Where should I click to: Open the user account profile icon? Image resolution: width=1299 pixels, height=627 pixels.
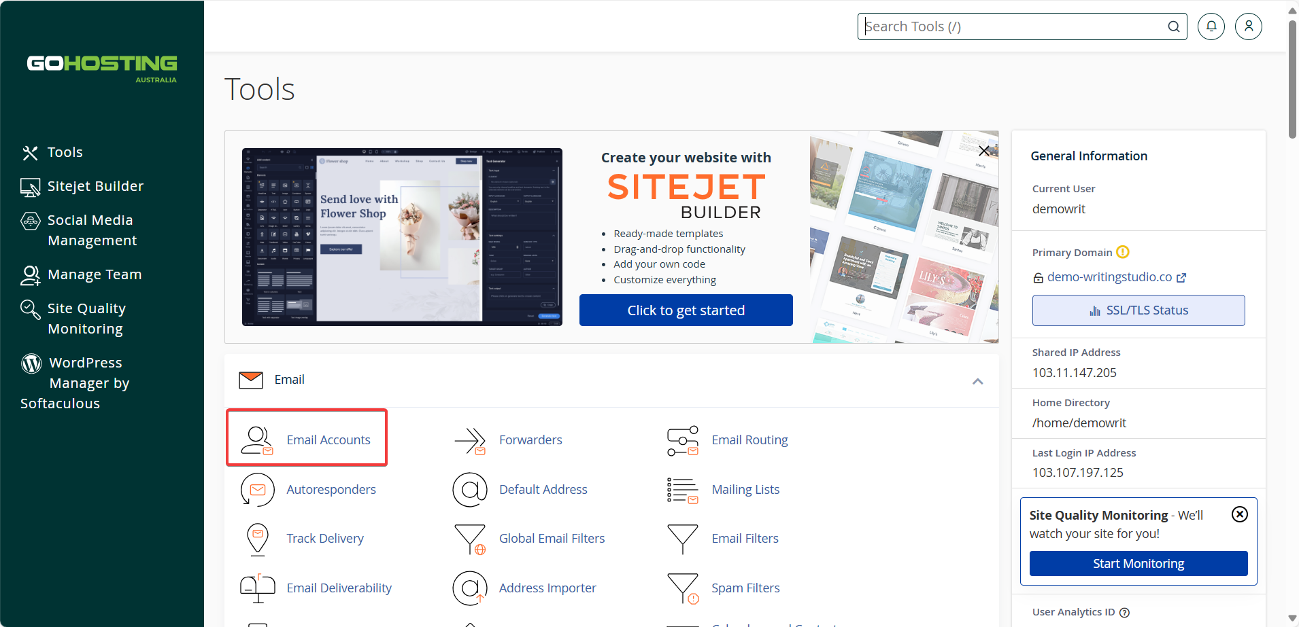[1249, 26]
